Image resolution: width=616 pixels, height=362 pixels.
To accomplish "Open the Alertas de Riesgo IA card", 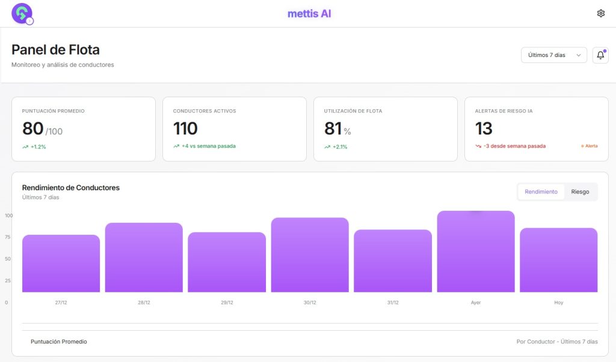I will [x=536, y=129].
